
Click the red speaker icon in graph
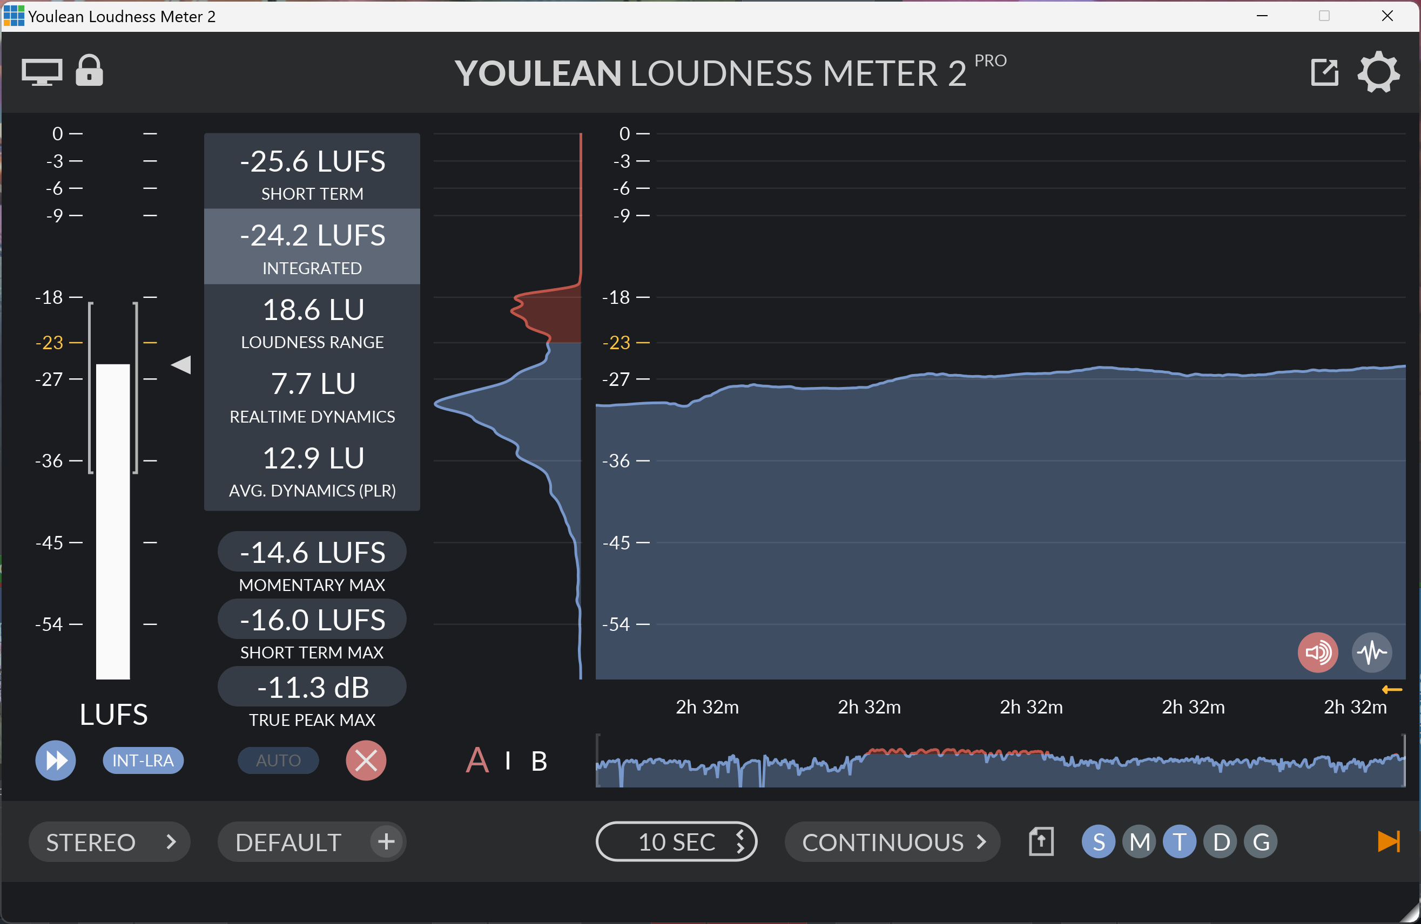[x=1317, y=652]
